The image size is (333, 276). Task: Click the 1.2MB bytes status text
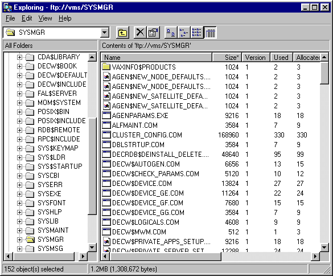[x=124, y=269]
